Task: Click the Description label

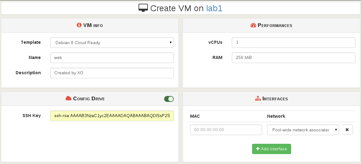Action: coord(28,73)
